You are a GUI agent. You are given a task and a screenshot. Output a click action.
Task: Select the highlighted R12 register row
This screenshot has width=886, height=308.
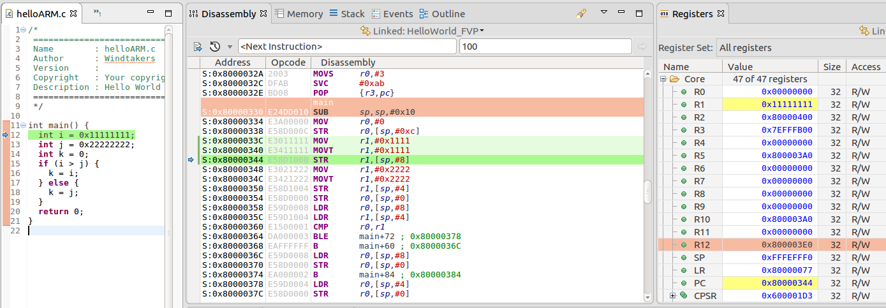tap(772, 245)
